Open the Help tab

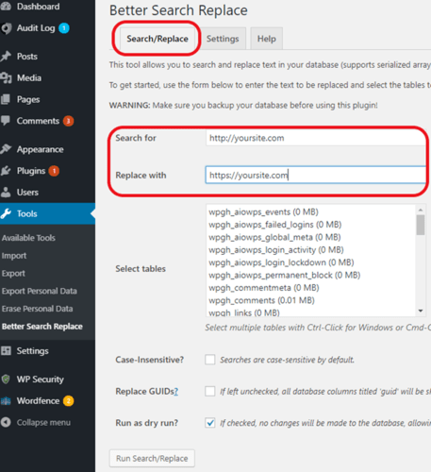267,39
